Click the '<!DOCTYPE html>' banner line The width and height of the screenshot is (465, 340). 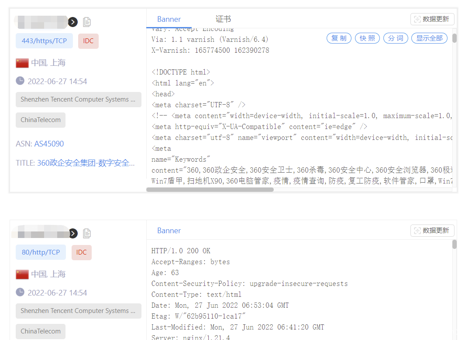point(181,72)
